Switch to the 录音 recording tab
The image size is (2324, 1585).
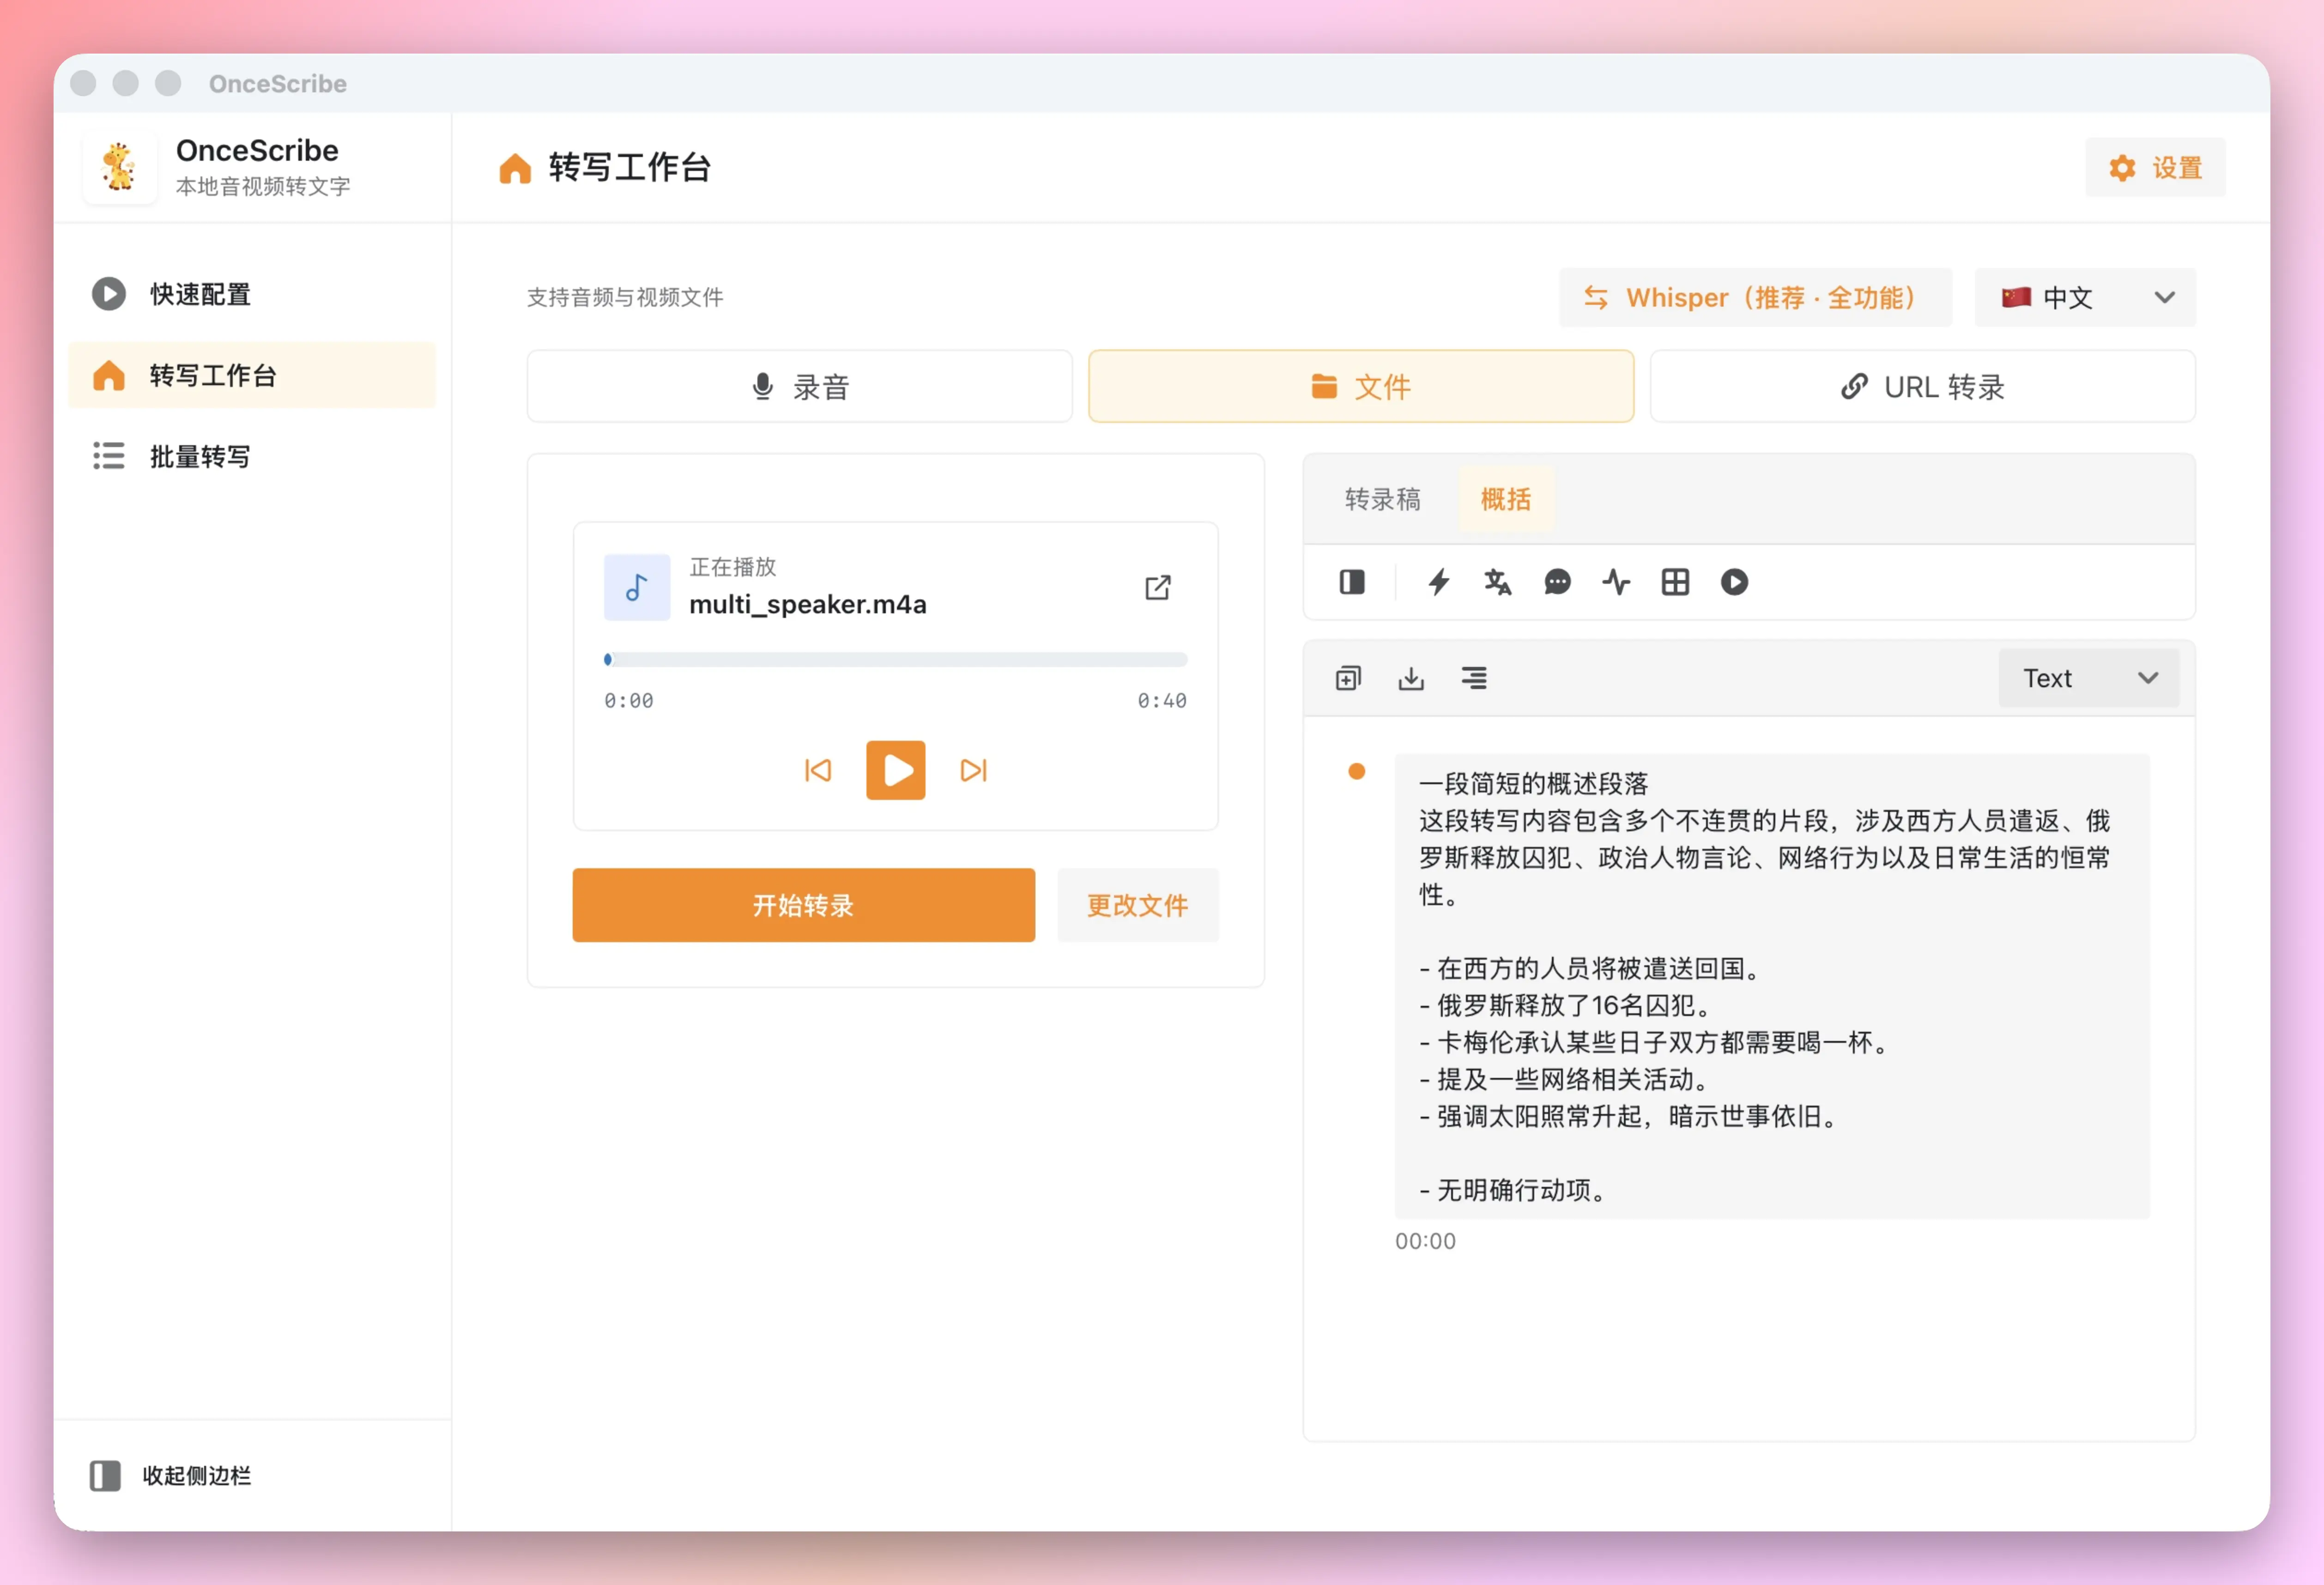(x=799, y=386)
